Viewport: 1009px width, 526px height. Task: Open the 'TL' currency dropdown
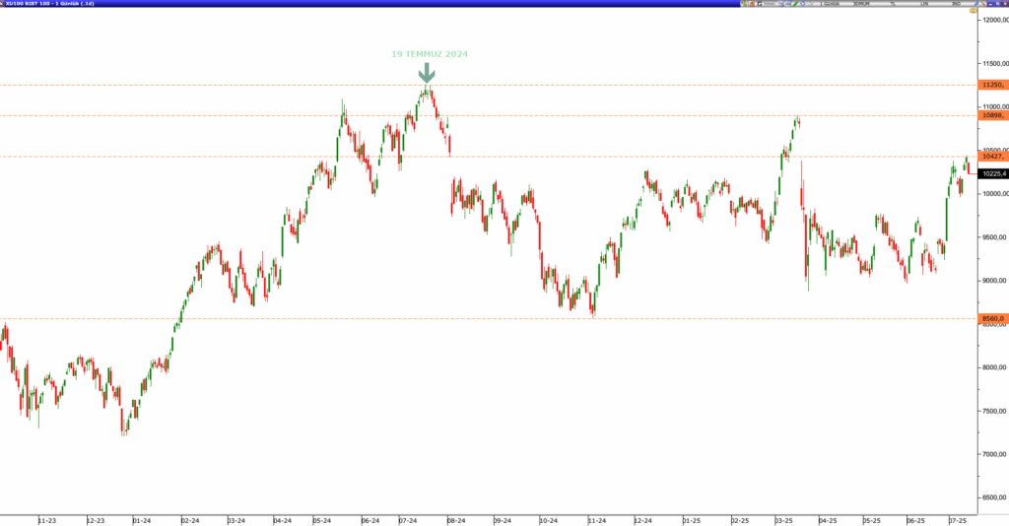pyautogui.click(x=893, y=4)
